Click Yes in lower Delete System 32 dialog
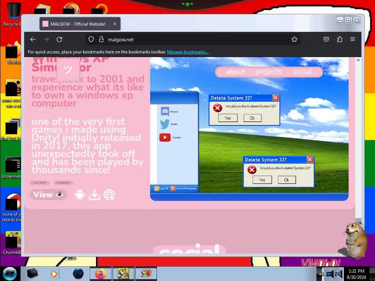 (x=262, y=180)
